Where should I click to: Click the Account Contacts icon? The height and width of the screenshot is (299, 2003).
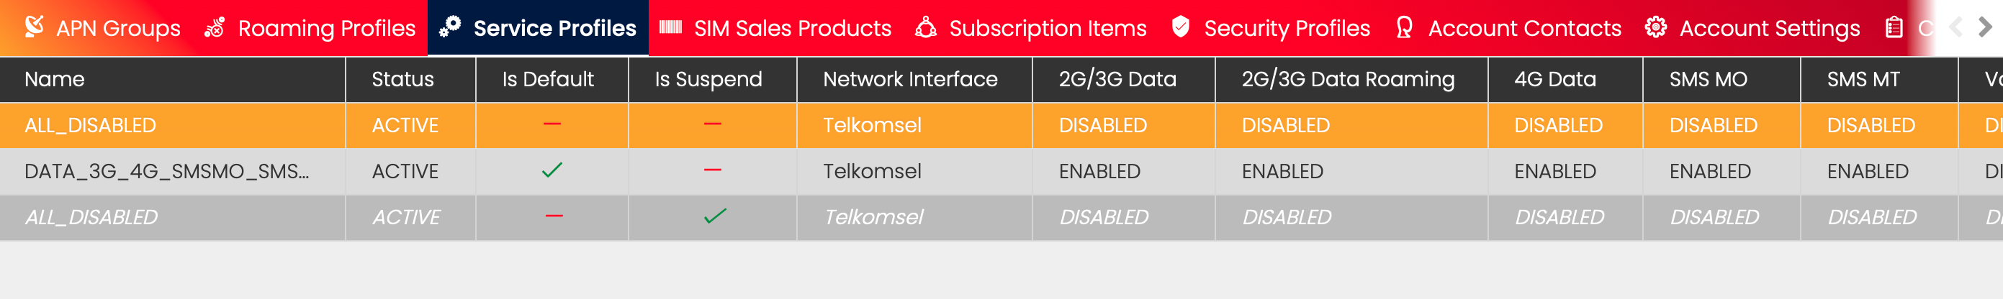pyautogui.click(x=1404, y=27)
